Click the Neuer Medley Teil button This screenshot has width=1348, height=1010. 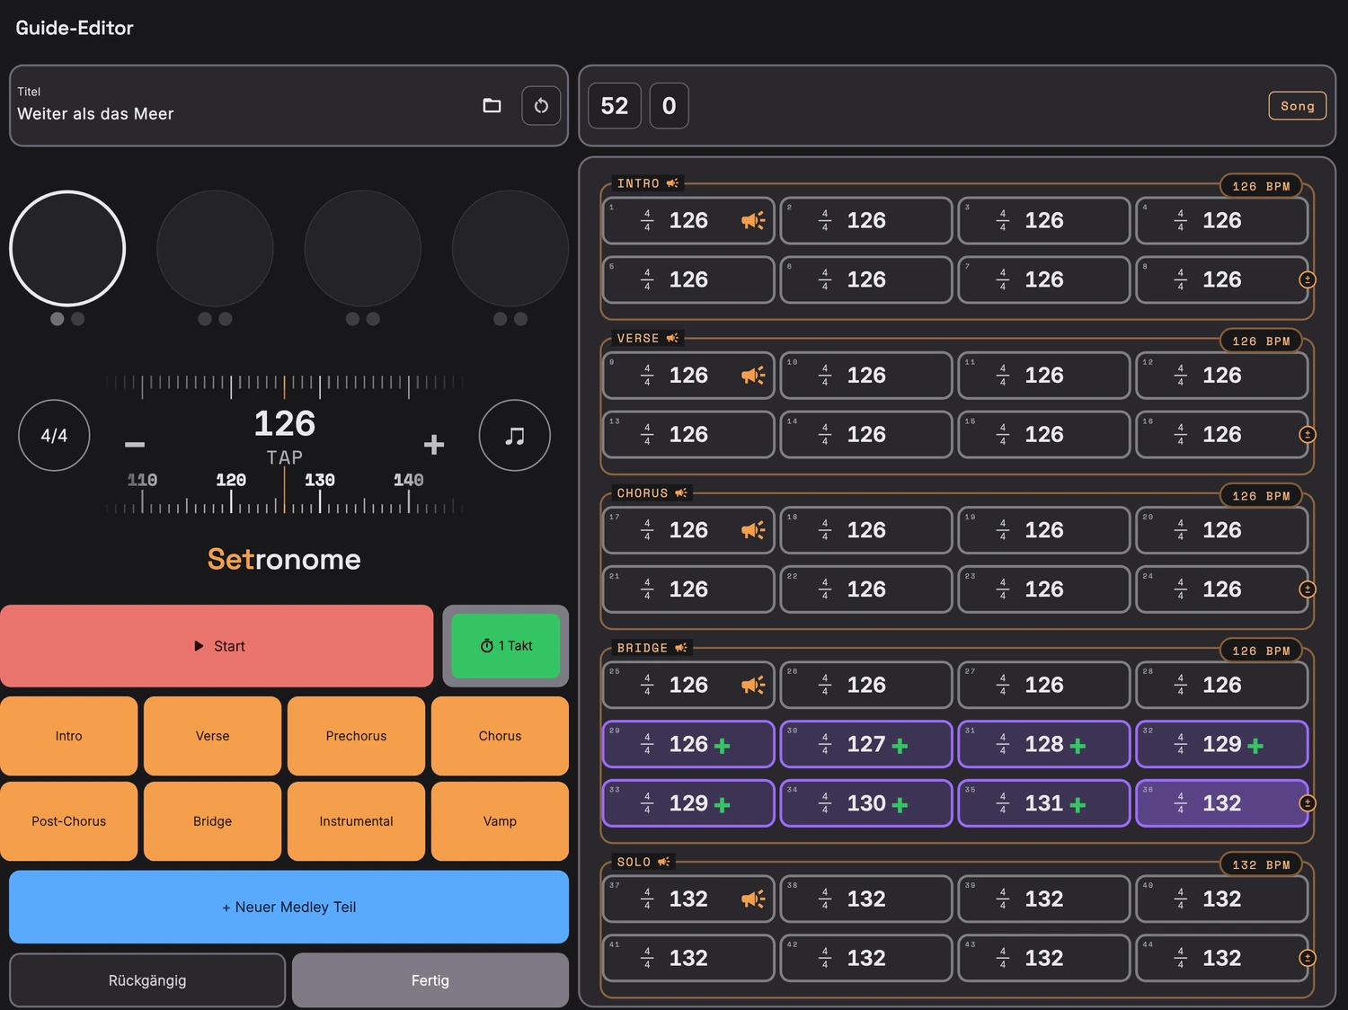click(x=288, y=907)
